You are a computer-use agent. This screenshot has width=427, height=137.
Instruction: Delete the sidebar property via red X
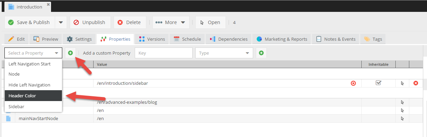[415, 83]
